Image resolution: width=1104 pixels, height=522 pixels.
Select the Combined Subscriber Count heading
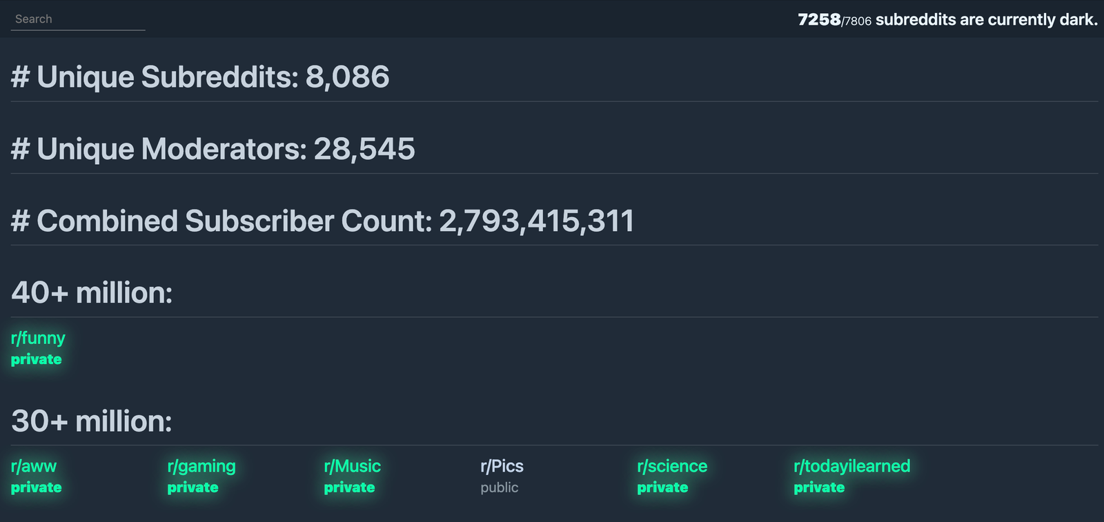click(x=323, y=221)
